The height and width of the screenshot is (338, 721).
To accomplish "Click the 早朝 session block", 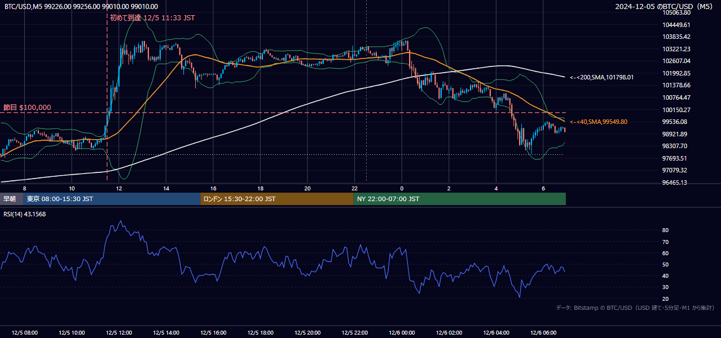I will [11, 199].
